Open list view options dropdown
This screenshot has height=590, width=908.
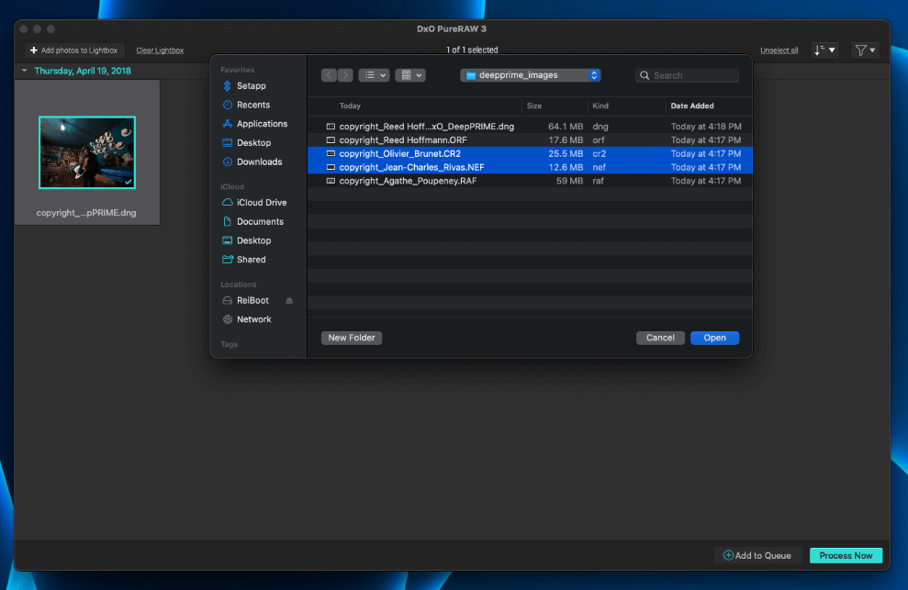tap(374, 75)
